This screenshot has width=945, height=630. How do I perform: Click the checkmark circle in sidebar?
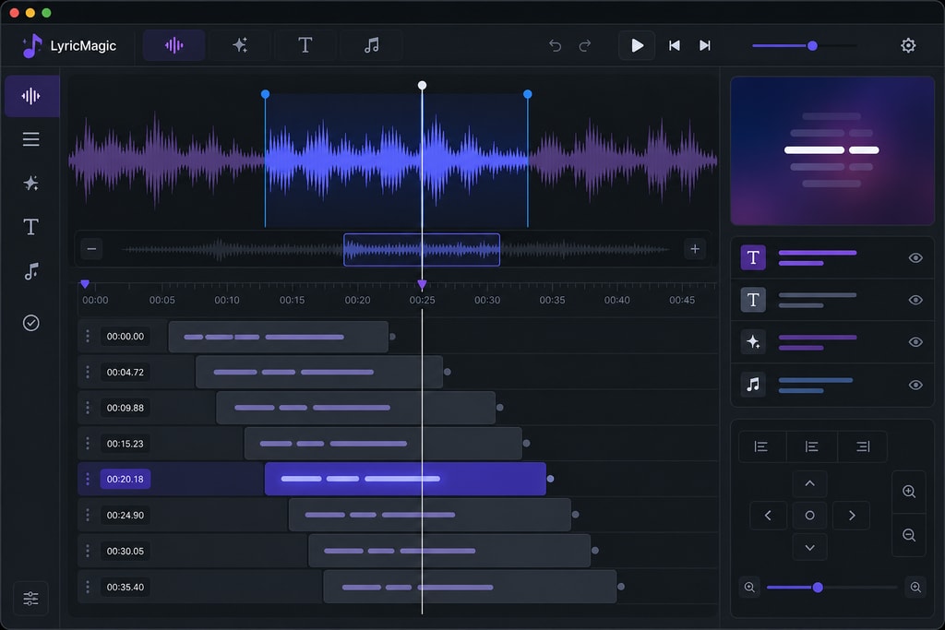coord(31,323)
